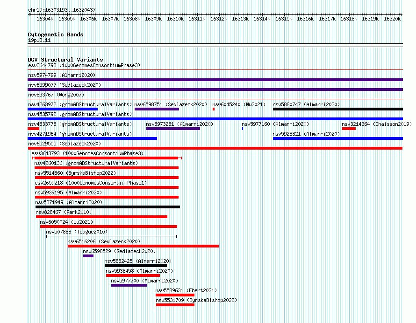Open the nsv4535792 gnomADStructuralVariants label

pos(80,114)
